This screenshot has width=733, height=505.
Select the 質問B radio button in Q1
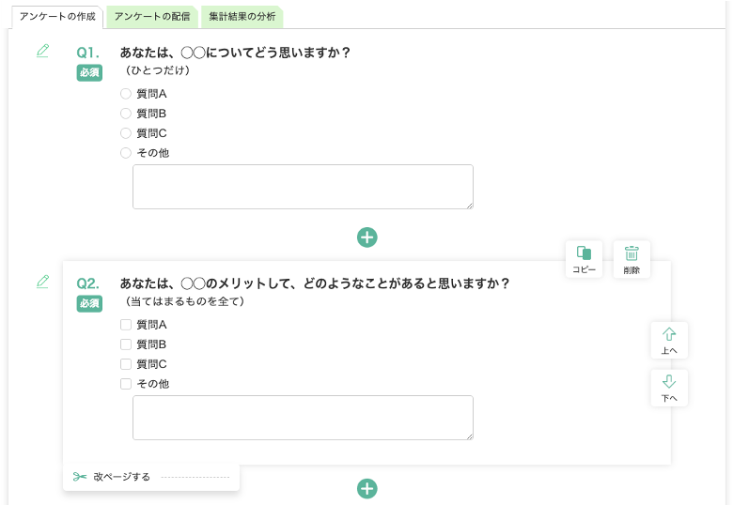coord(126,114)
